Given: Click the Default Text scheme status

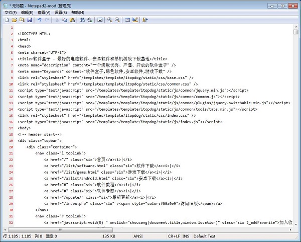Looking at the screenshot, I should (204, 236).
